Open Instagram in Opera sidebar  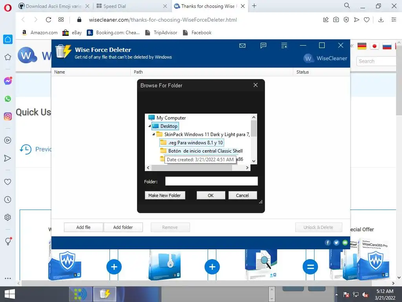point(8,116)
